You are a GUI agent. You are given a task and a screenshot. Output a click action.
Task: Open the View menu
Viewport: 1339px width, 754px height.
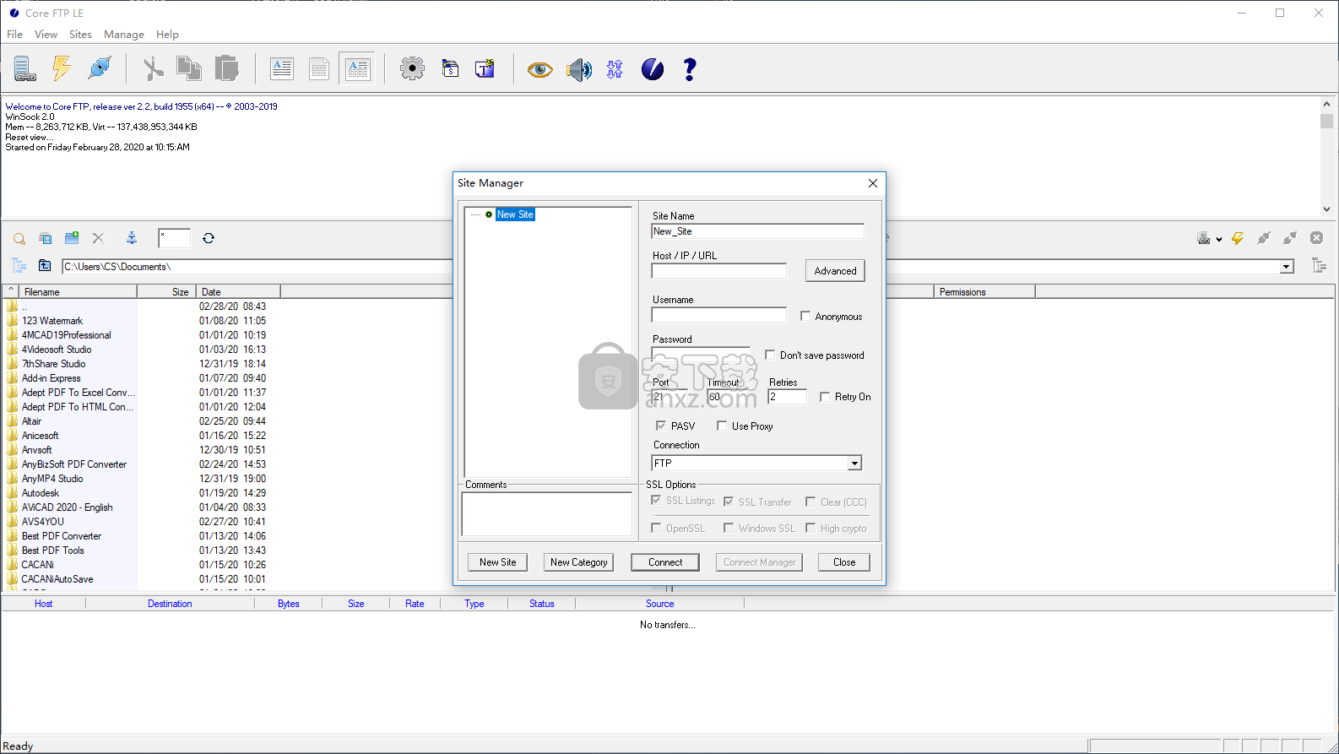coord(46,35)
